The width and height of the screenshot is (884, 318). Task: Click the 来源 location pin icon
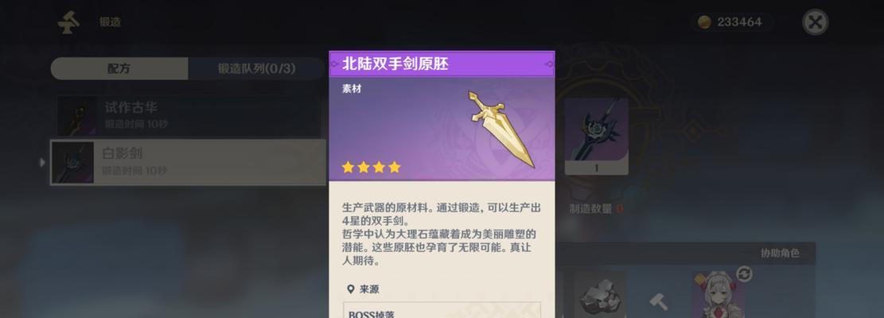[x=351, y=289]
